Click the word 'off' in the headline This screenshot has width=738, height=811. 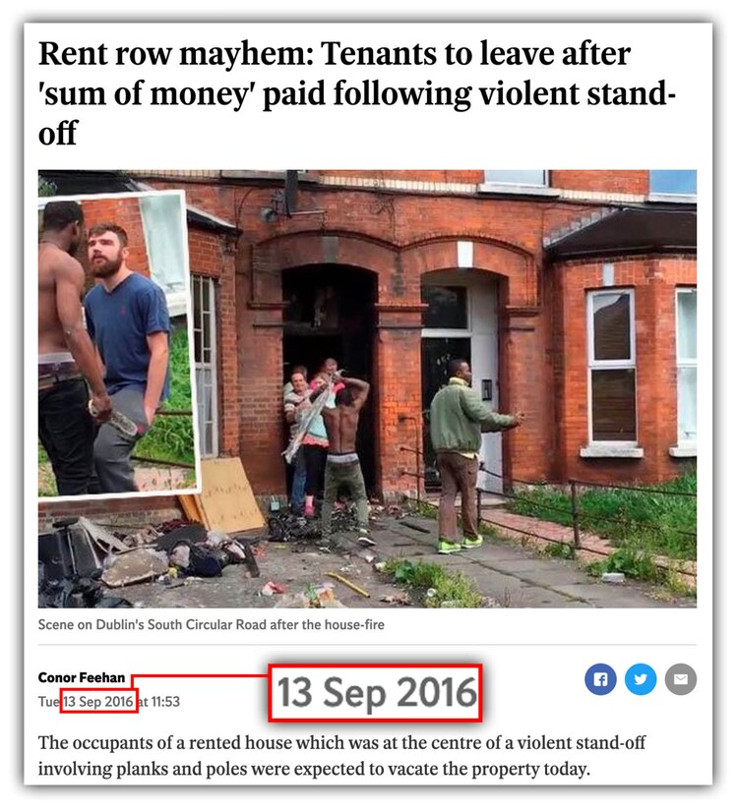[x=57, y=134]
